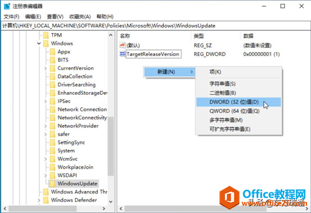This screenshot has height=213, width=311.
Task: Click the SettingSync folder icon
Action: click(52, 142)
